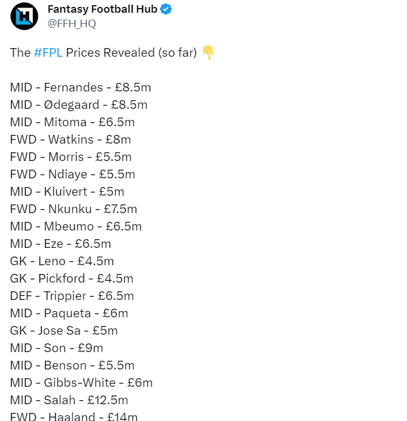The width and height of the screenshot is (407, 421).
Task: Click the Leno £4.5m goalkeeper line
Action: (x=62, y=261)
